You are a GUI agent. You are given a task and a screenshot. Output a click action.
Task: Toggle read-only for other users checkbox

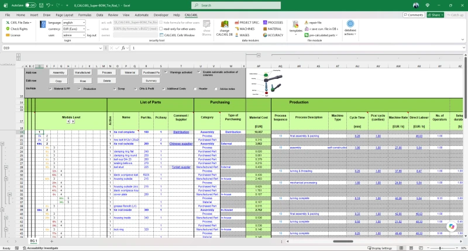point(161,29)
